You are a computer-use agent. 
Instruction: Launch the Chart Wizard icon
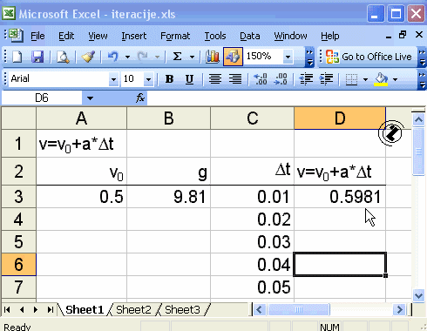[213, 57]
